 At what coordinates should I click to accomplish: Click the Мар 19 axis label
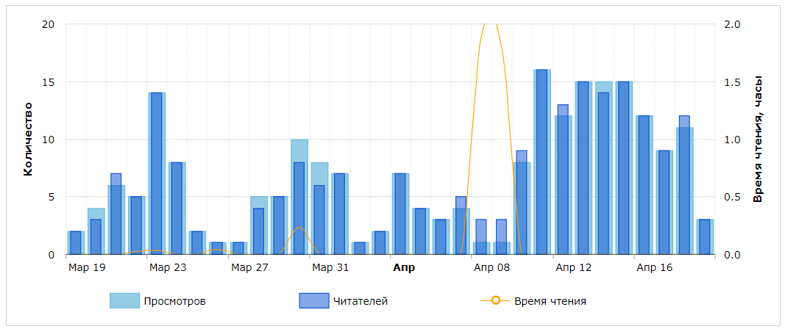coord(87,267)
